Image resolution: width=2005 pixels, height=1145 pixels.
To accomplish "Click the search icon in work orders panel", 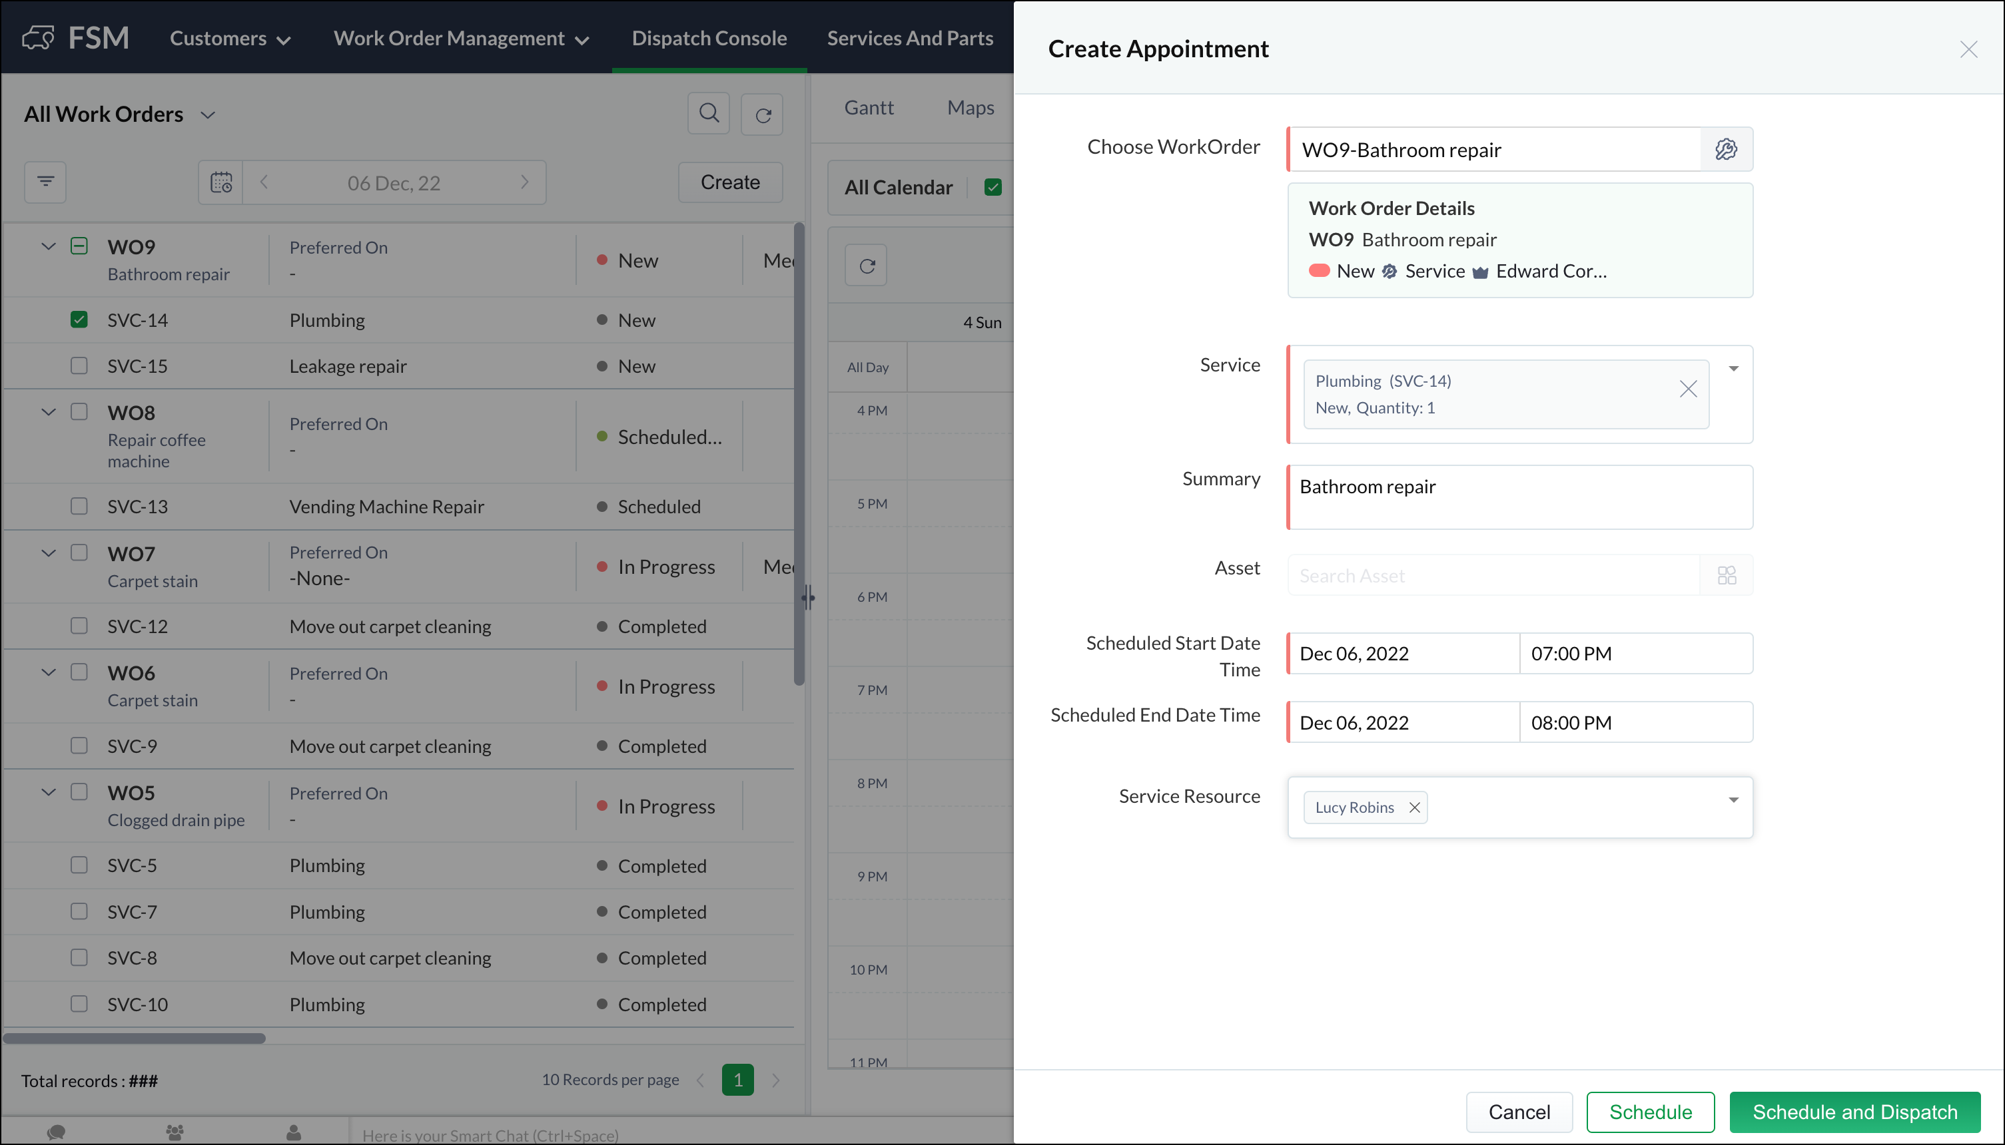I will (x=708, y=114).
